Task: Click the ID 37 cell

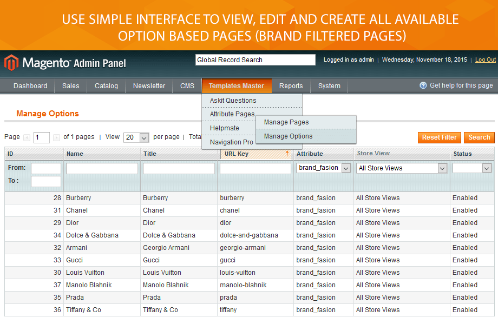Action: (x=34, y=285)
